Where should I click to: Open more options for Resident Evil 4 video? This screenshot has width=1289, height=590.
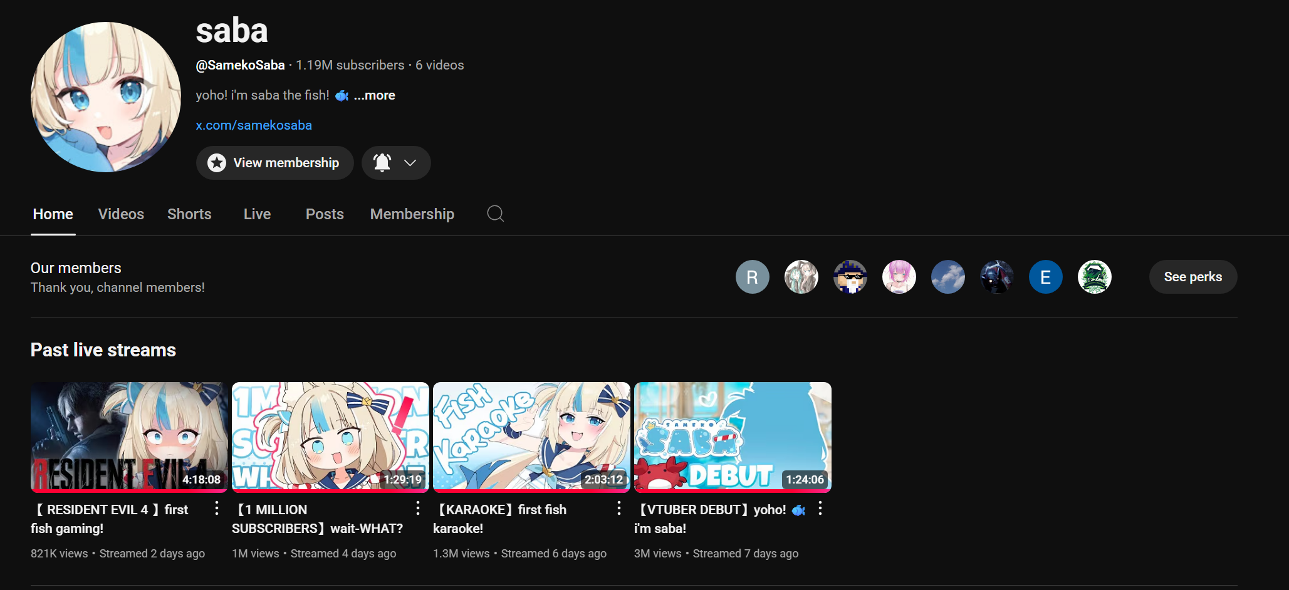[217, 509]
